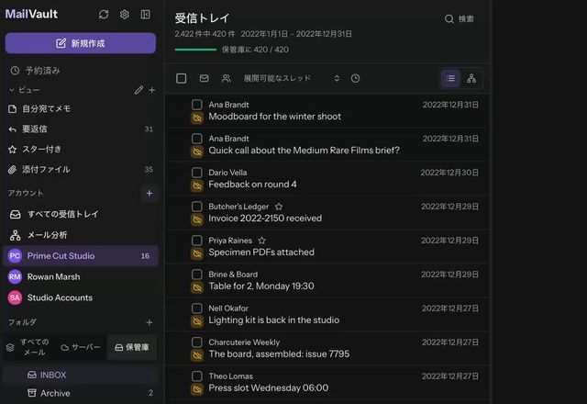The width and height of the screenshot is (587, 404).
Task: Switch to the 保管庫 folder tab
Action: pyautogui.click(x=132, y=347)
